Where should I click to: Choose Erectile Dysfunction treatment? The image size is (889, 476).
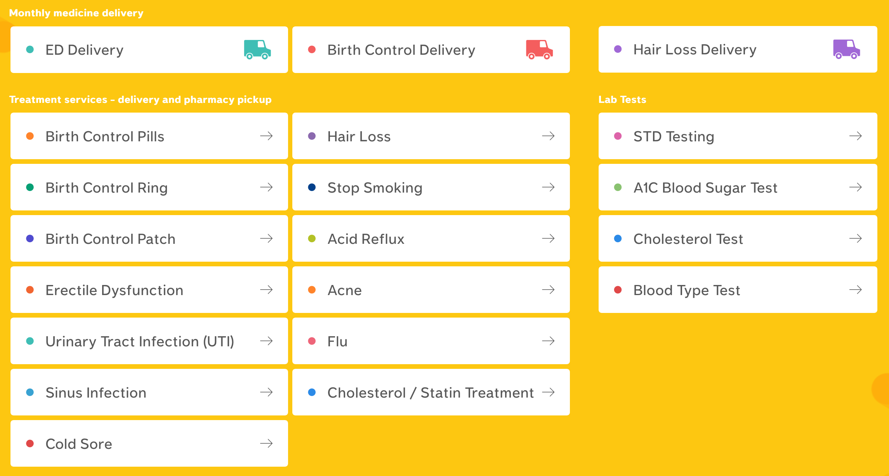pos(149,290)
